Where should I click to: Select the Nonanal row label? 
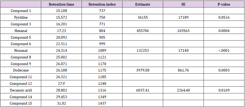point(21,50)
